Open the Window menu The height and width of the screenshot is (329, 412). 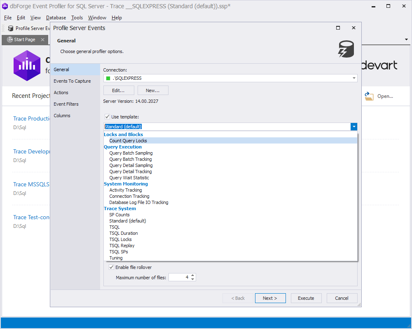[97, 18]
